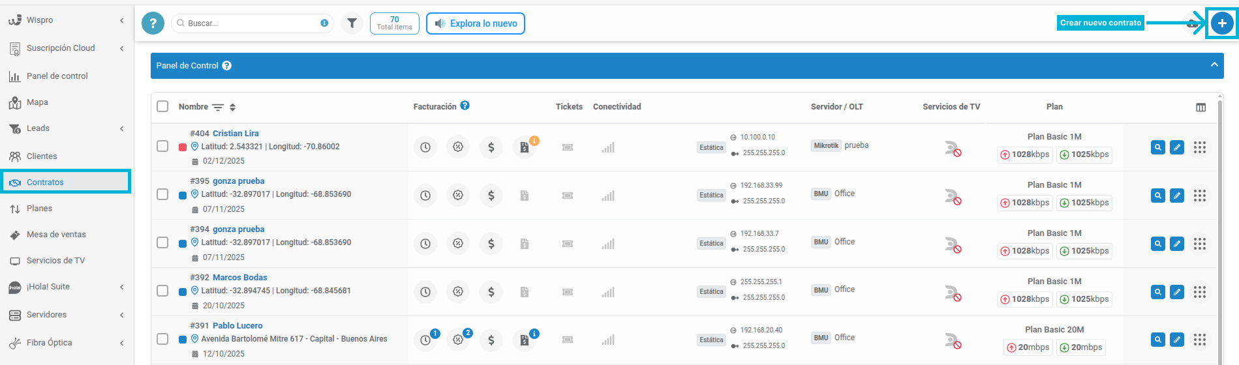This screenshot has height=365, width=1239.
Task: Open clock icon for Cristian Lira
Action: point(425,147)
